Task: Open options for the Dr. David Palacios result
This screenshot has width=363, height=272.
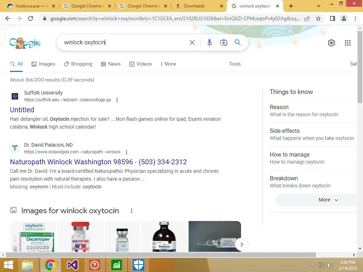Action: click(x=127, y=152)
